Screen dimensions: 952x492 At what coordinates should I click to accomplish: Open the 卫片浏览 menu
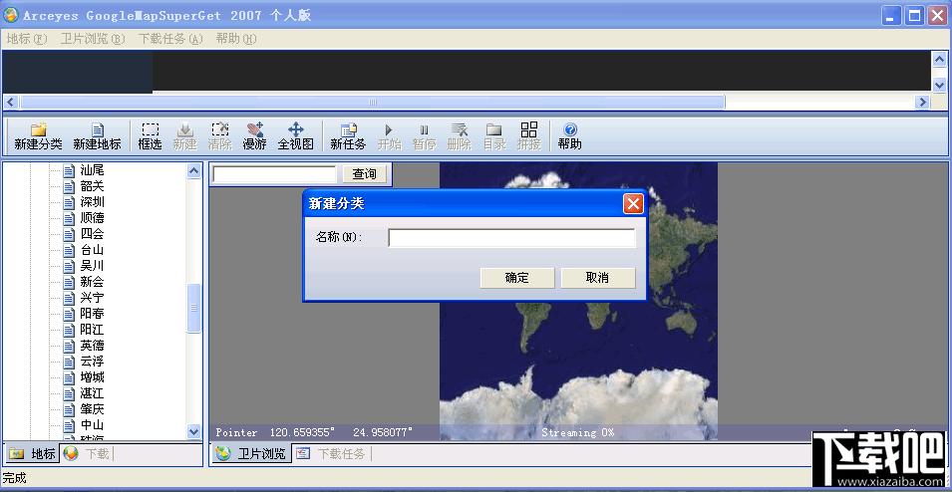click(93, 39)
